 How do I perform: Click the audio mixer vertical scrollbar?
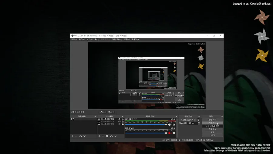pyautogui.click(x=177, y=128)
